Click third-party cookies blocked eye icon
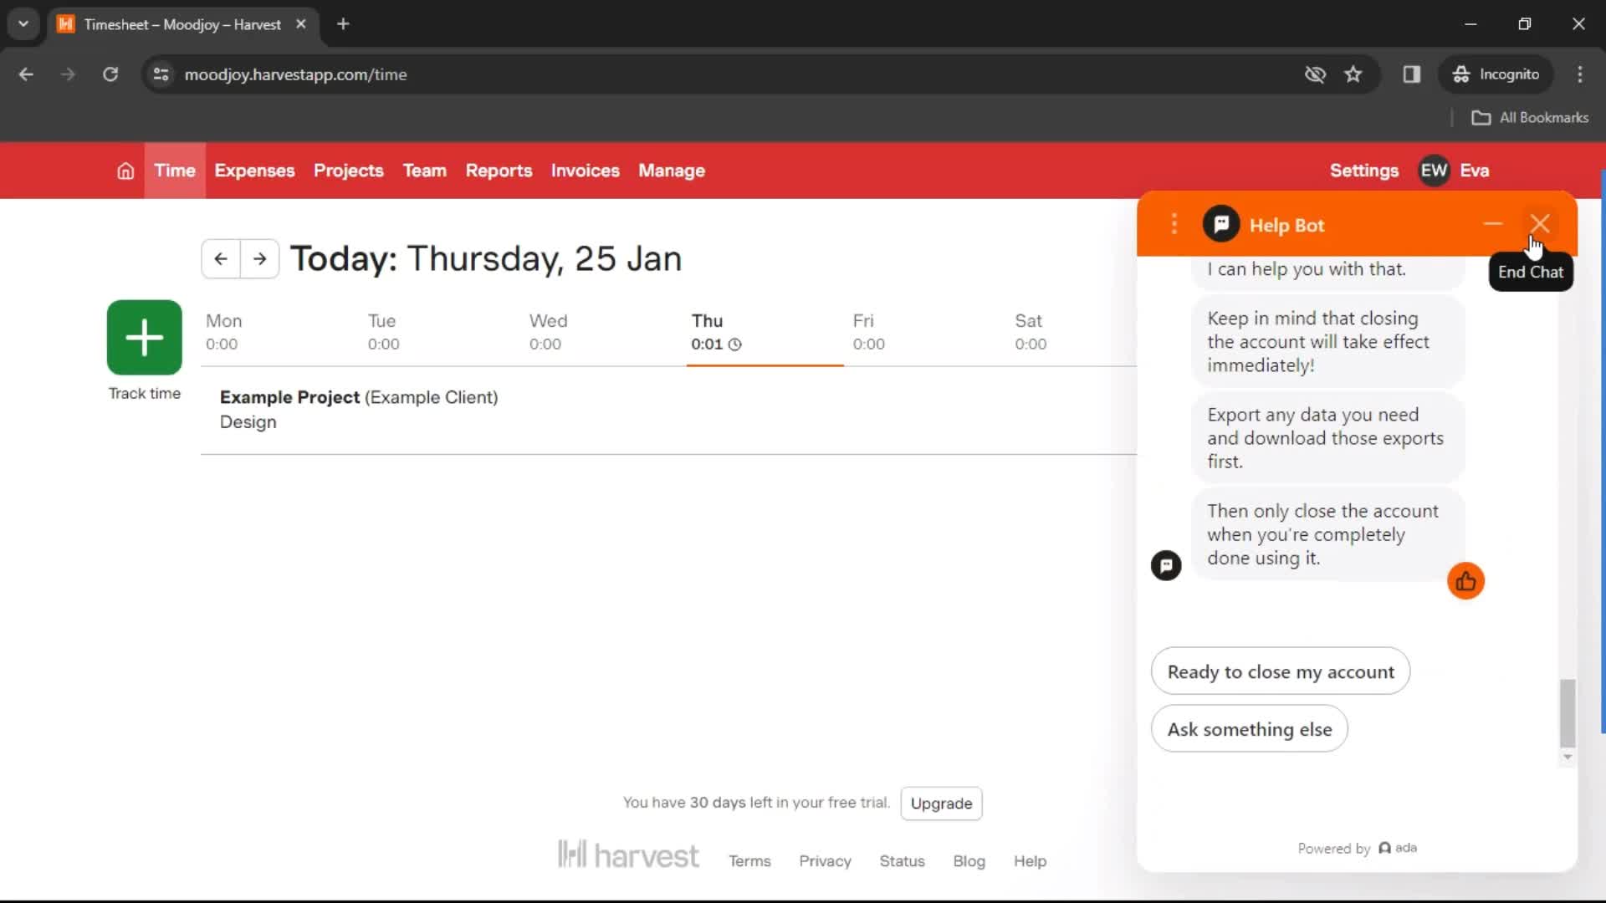Viewport: 1606px width, 903px height. (1315, 74)
